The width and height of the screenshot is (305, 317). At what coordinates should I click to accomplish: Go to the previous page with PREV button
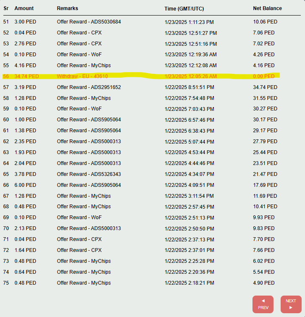[263, 304]
